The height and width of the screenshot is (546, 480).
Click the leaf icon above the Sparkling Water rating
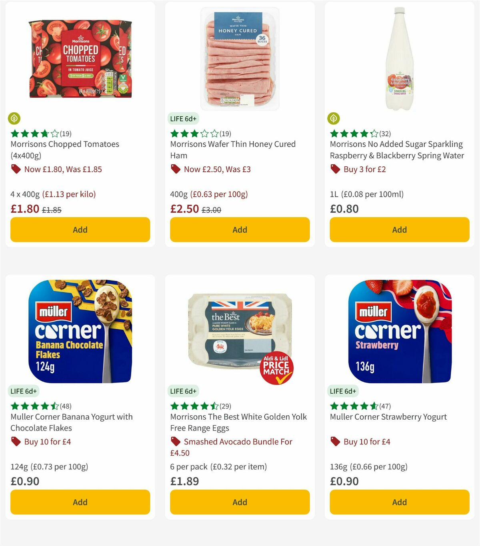tap(334, 118)
